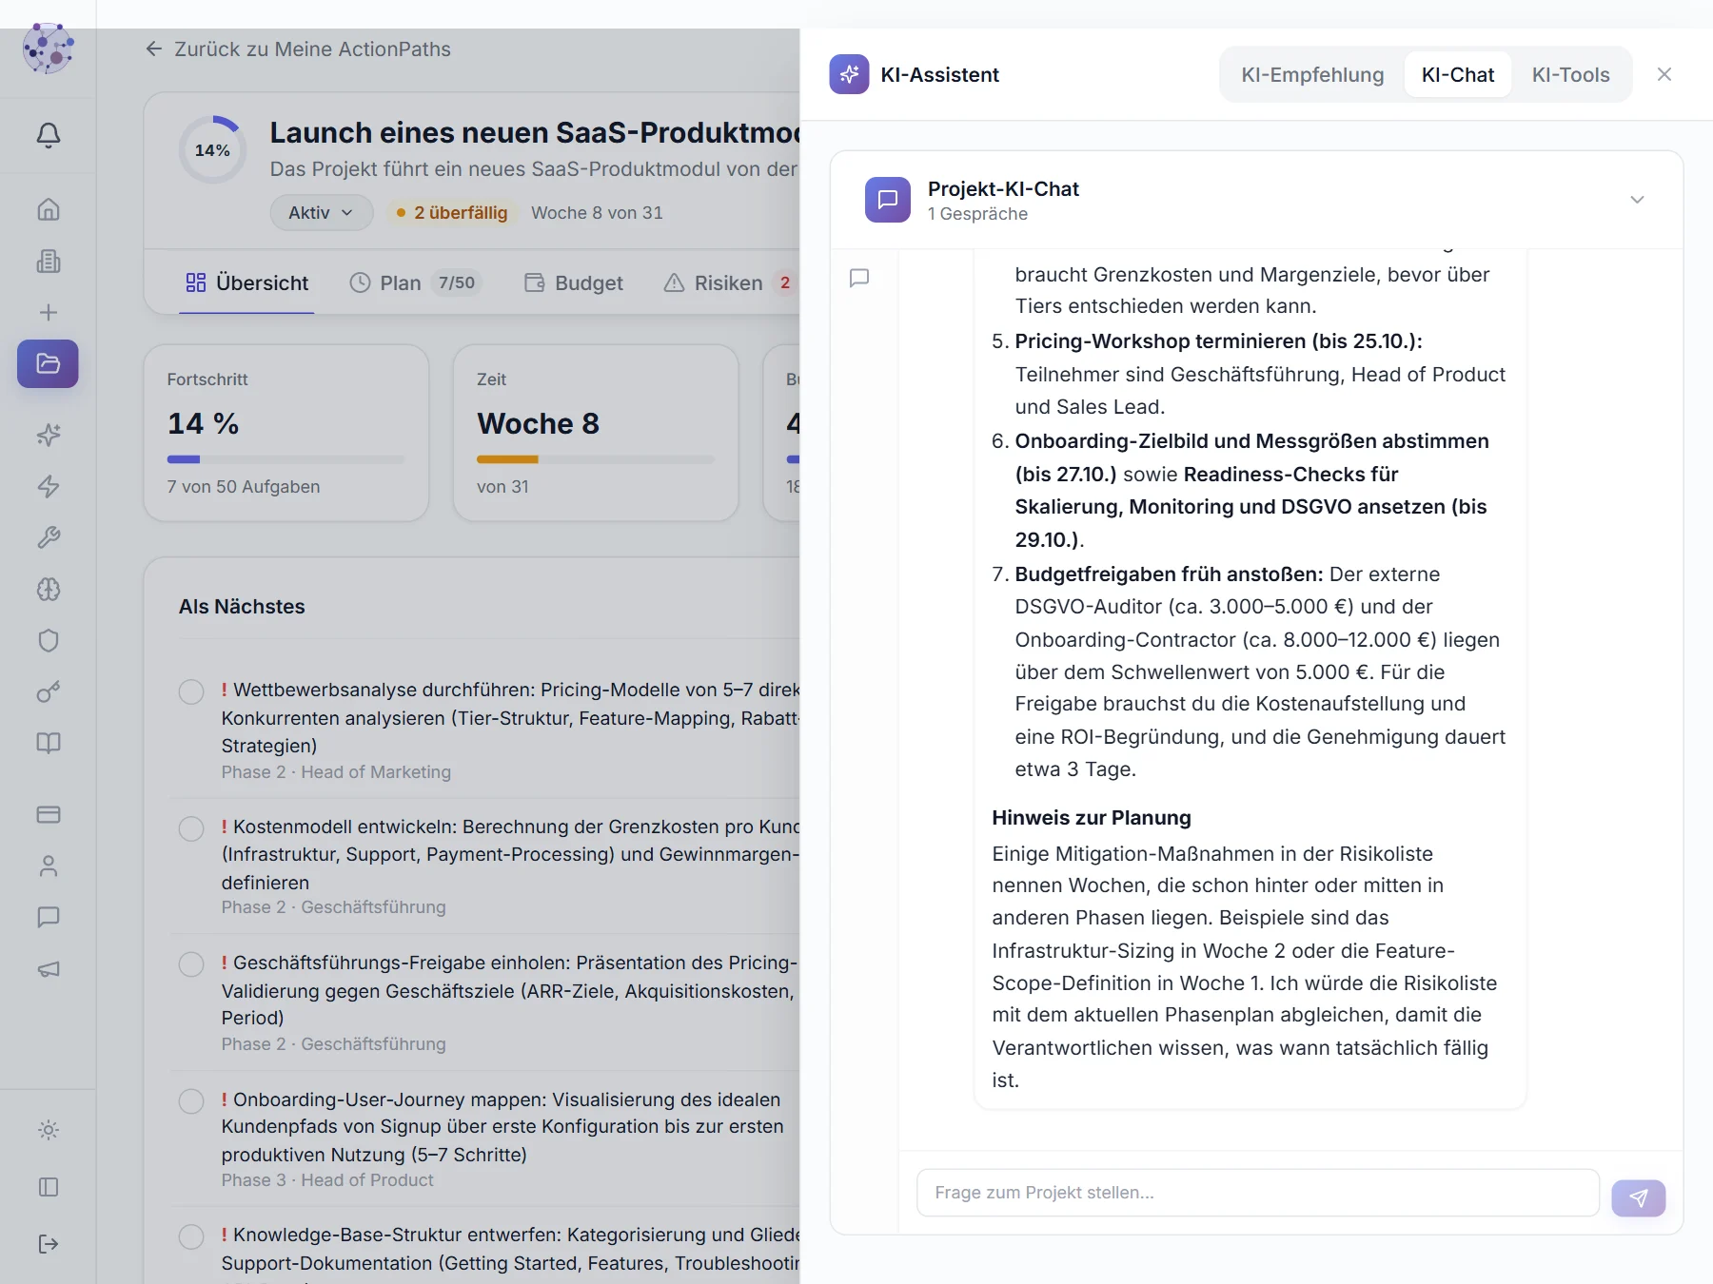
Task: Check the Knowledge-Base-Struktur entwerfen task circle
Action: 191,1236
